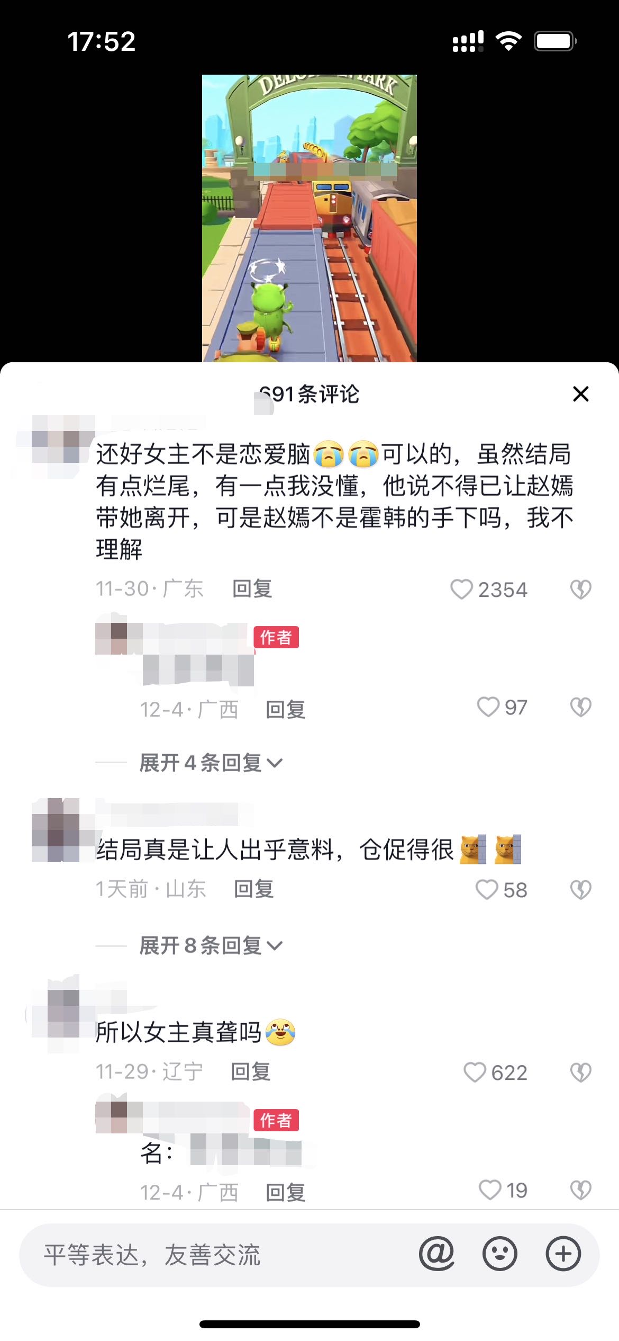Dislike the Shandong comment with 58 likes

point(580,890)
